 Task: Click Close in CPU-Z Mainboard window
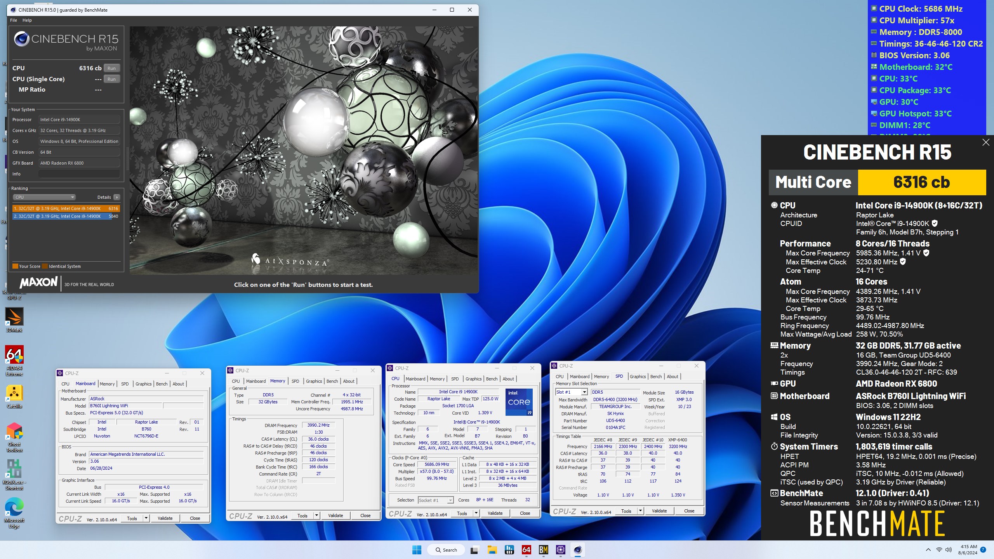195,518
